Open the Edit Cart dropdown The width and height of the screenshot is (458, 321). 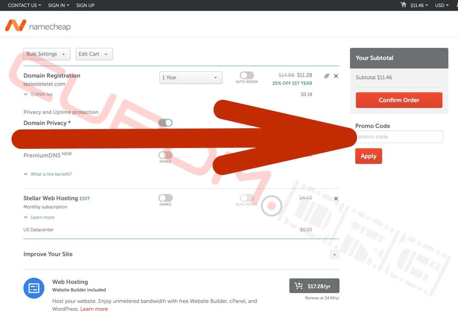click(x=94, y=54)
